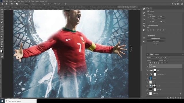
Task: Collapse the Align and Distribute section
Action: (147, 25)
